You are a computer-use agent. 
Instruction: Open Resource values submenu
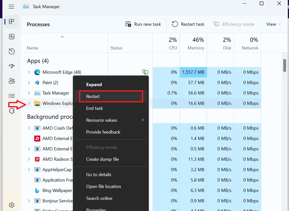point(111,120)
